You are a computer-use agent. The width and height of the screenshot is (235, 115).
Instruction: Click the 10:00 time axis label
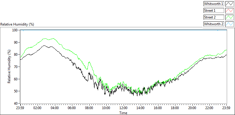coord(106,108)
